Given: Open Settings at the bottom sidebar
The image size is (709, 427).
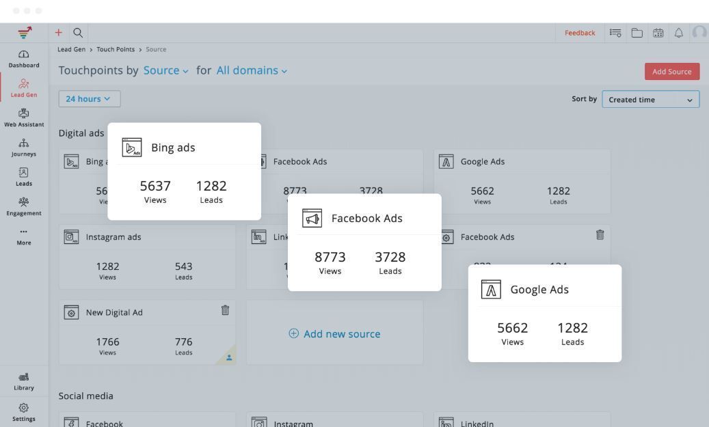Looking at the screenshot, I should 24,412.
